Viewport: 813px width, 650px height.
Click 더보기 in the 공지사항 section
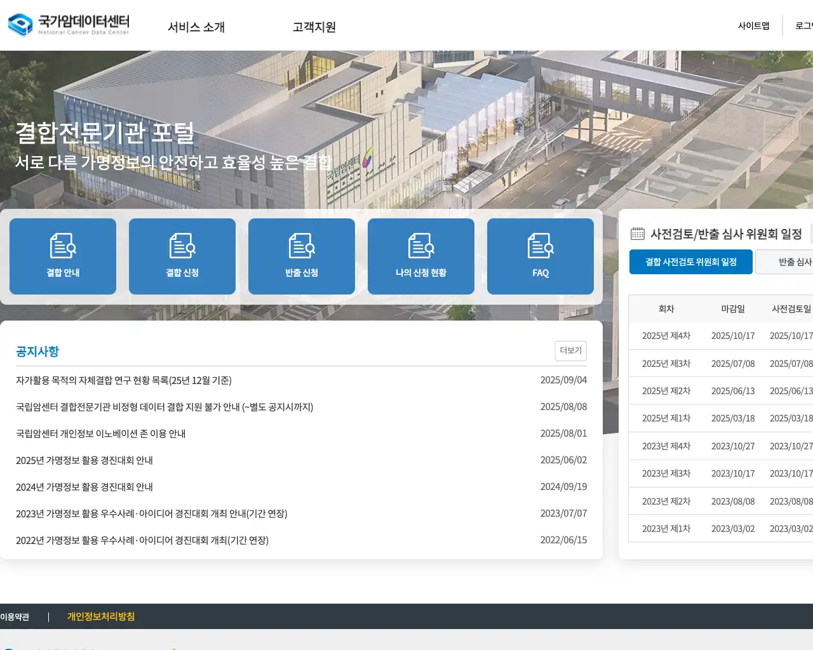click(570, 350)
